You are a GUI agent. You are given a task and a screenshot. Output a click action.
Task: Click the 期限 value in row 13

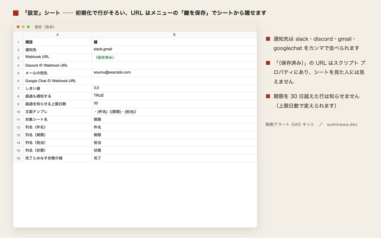[x=174, y=135]
